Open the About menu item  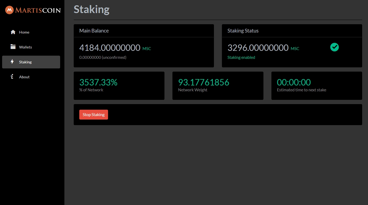31,77
